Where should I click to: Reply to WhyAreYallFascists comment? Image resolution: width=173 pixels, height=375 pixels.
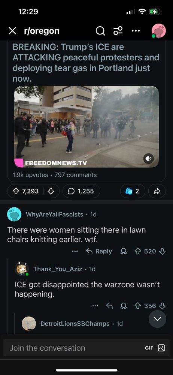point(99,251)
